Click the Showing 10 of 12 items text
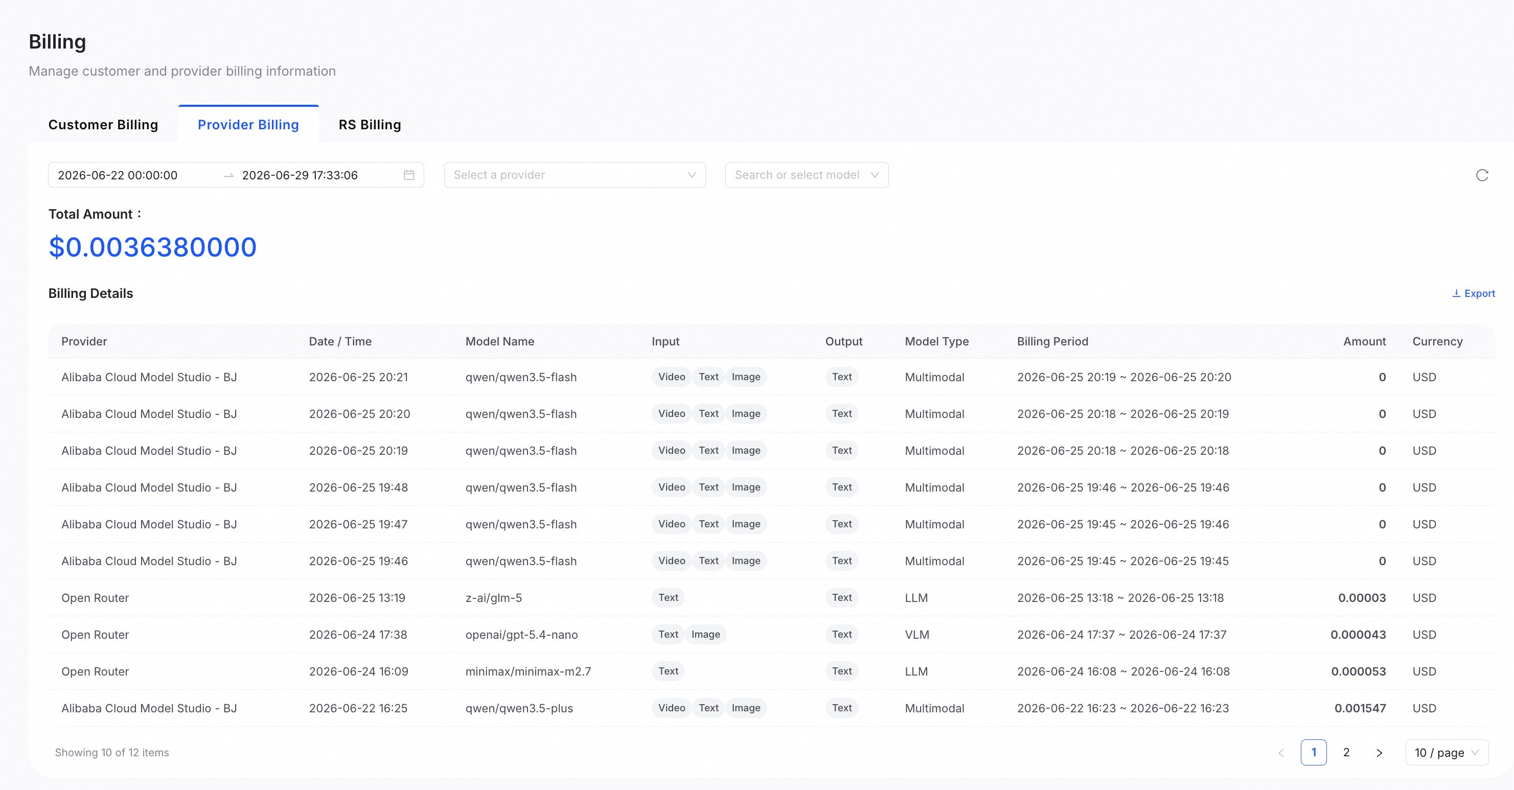This screenshot has height=790, width=1514. pyautogui.click(x=111, y=752)
